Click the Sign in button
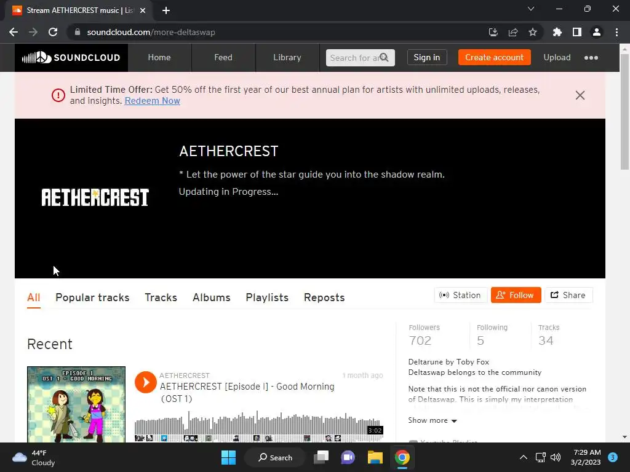 pos(427,57)
